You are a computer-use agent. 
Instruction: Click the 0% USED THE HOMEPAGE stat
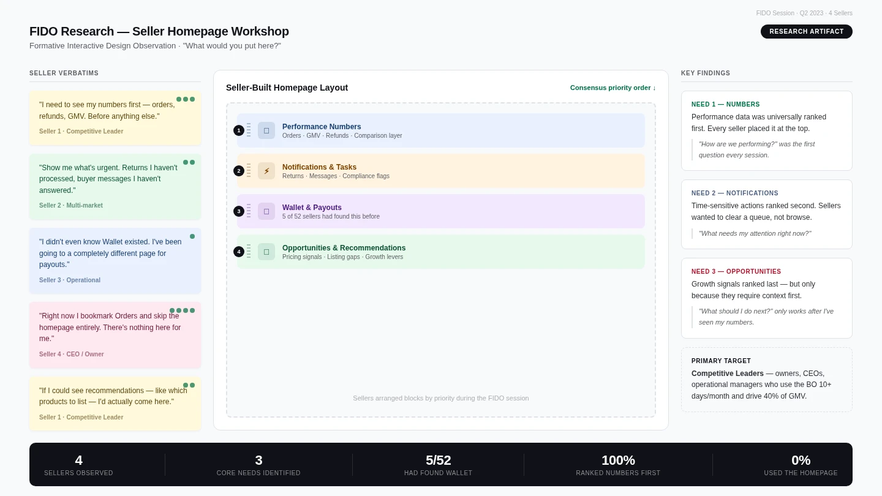801,464
